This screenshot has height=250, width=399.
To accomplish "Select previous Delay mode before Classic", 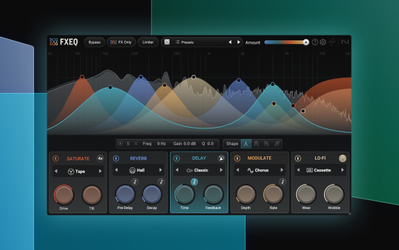I will tap(177, 170).
